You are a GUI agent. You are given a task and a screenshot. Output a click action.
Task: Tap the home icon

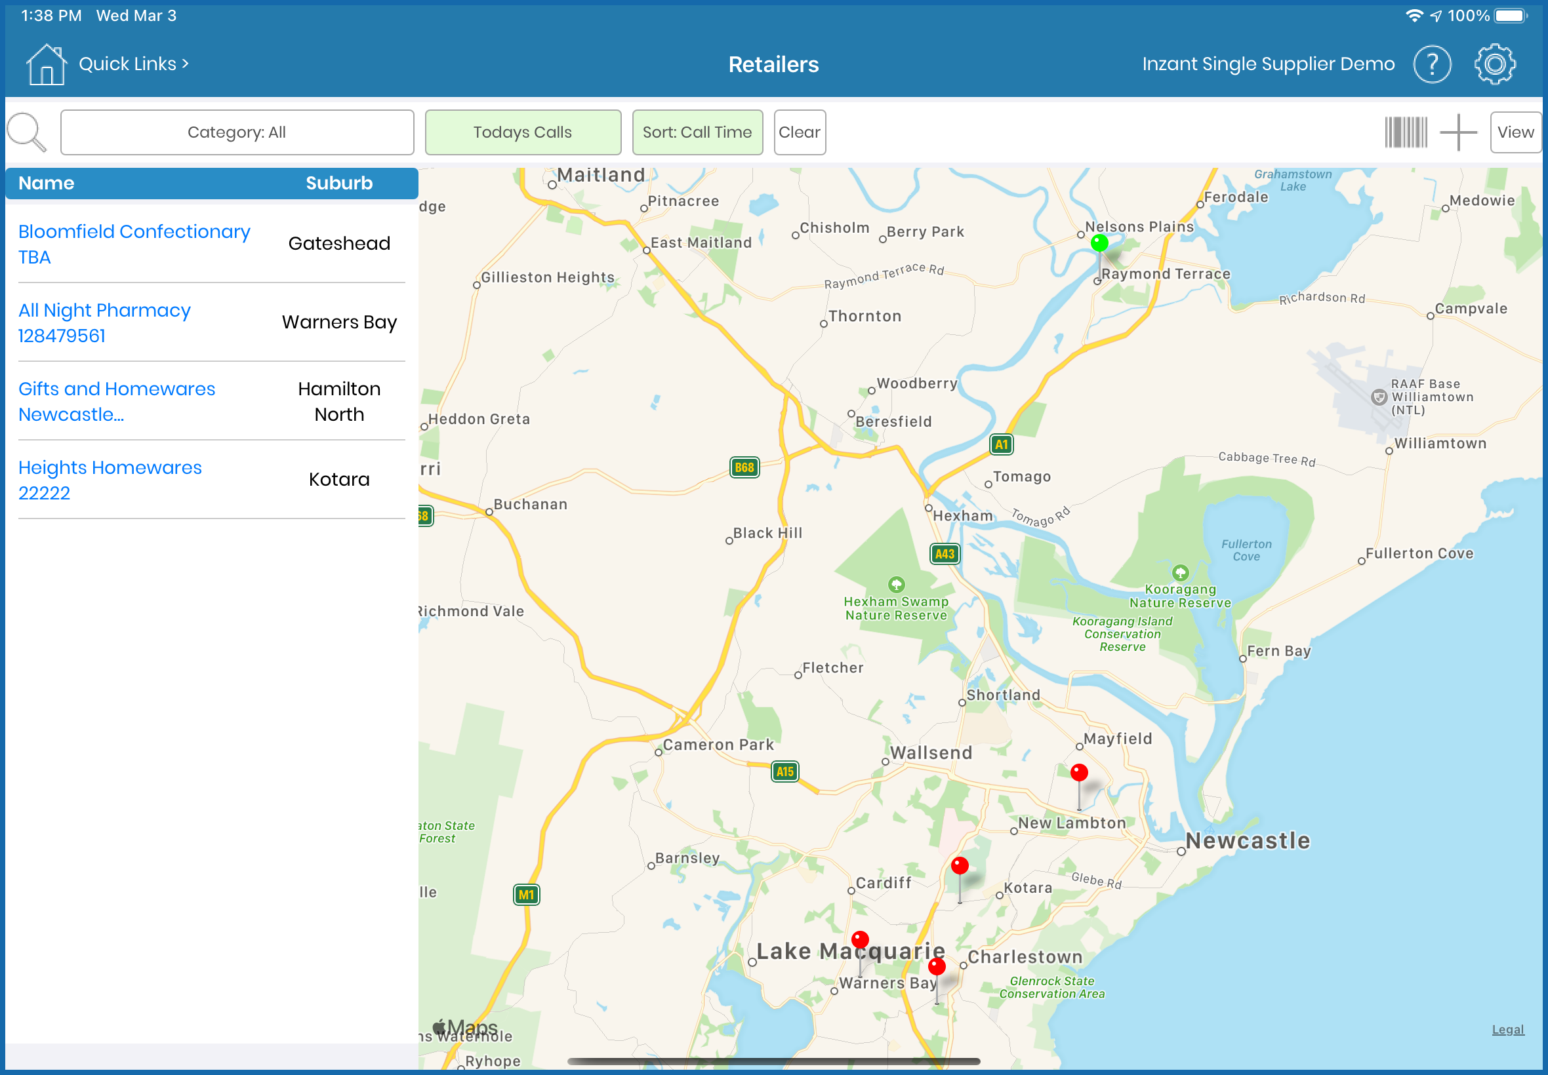coord(46,65)
